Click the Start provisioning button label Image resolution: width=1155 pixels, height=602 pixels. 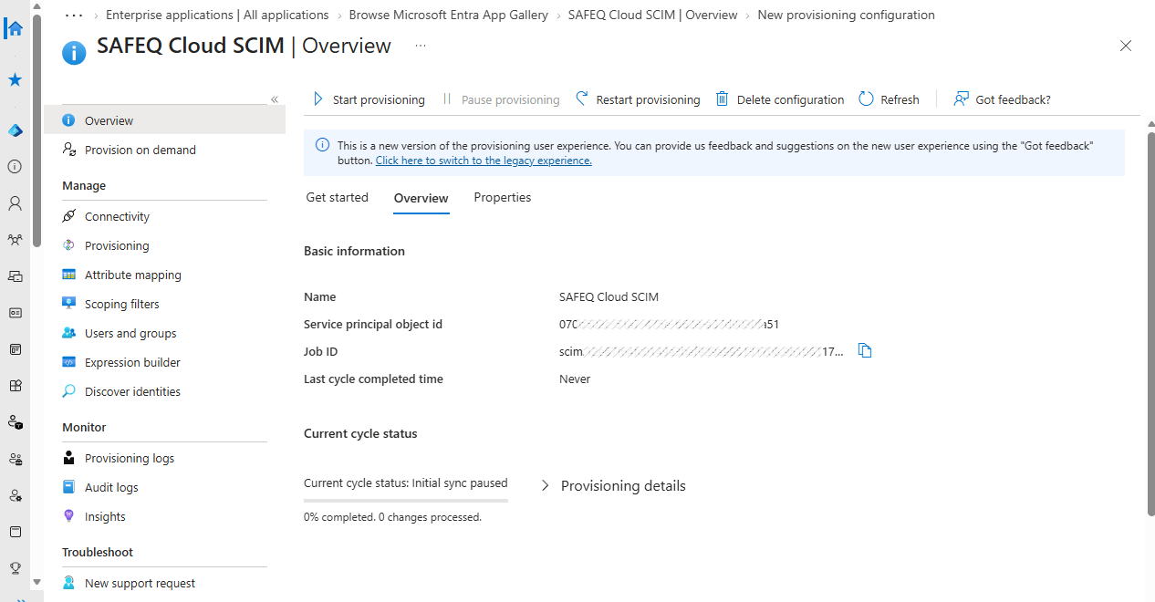[x=379, y=99]
